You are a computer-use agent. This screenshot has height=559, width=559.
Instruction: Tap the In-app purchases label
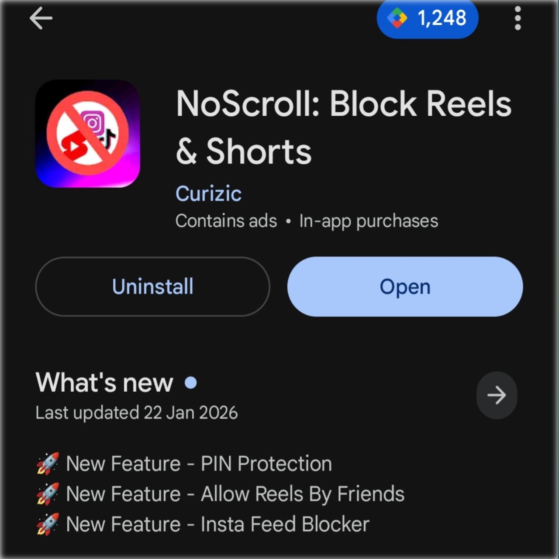click(369, 221)
